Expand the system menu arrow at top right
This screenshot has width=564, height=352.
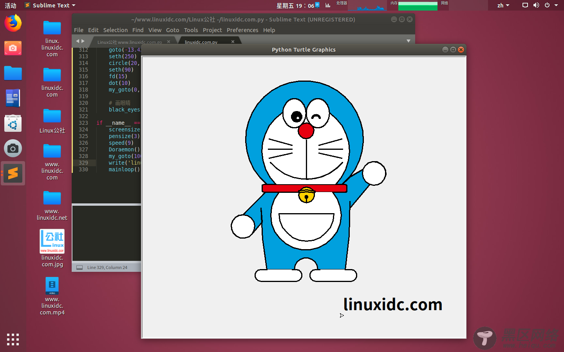pos(556,5)
